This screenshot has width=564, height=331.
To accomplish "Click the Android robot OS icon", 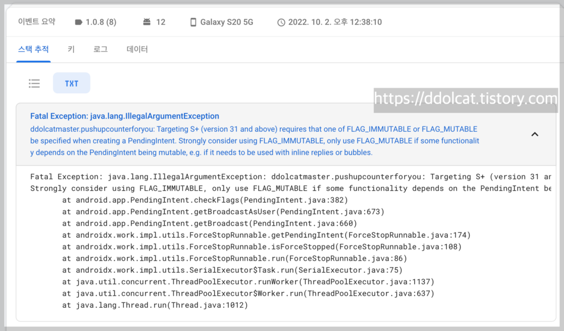I will (x=147, y=22).
